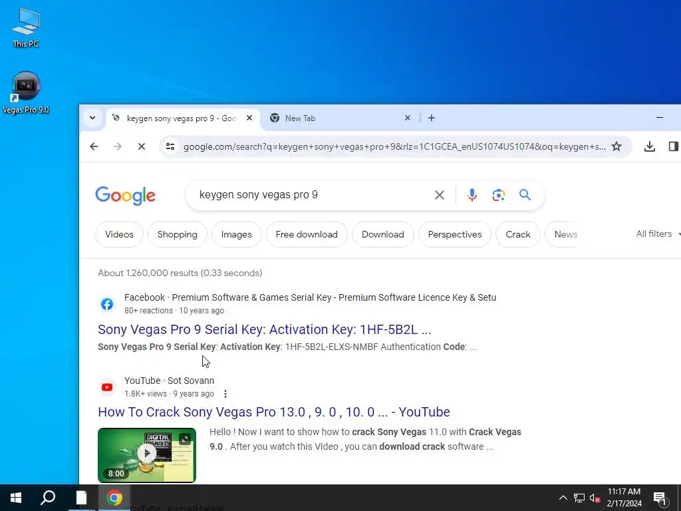The image size is (681, 511).
Task: Open Chrome downloads icon
Action: point(649,146)
